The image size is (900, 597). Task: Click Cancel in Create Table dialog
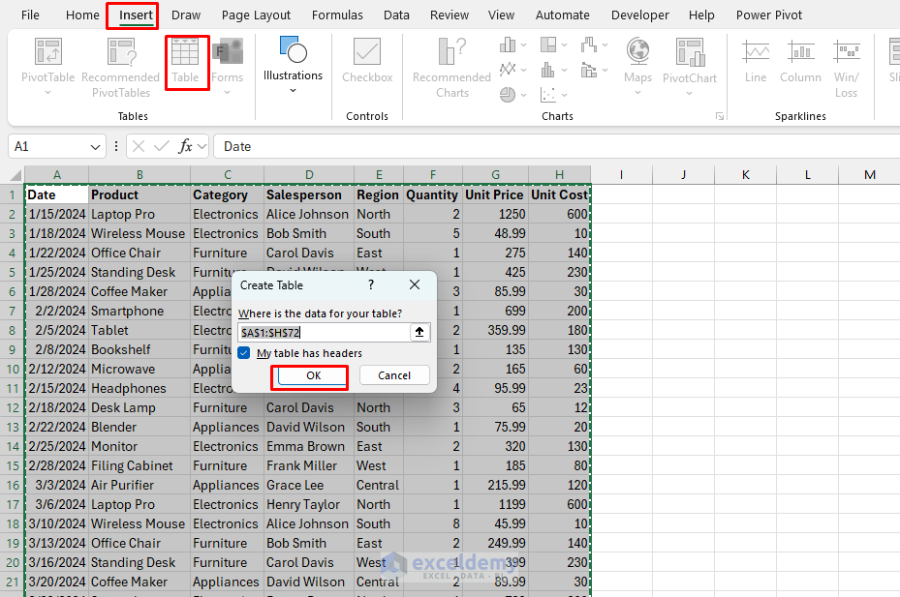point(394,375)
